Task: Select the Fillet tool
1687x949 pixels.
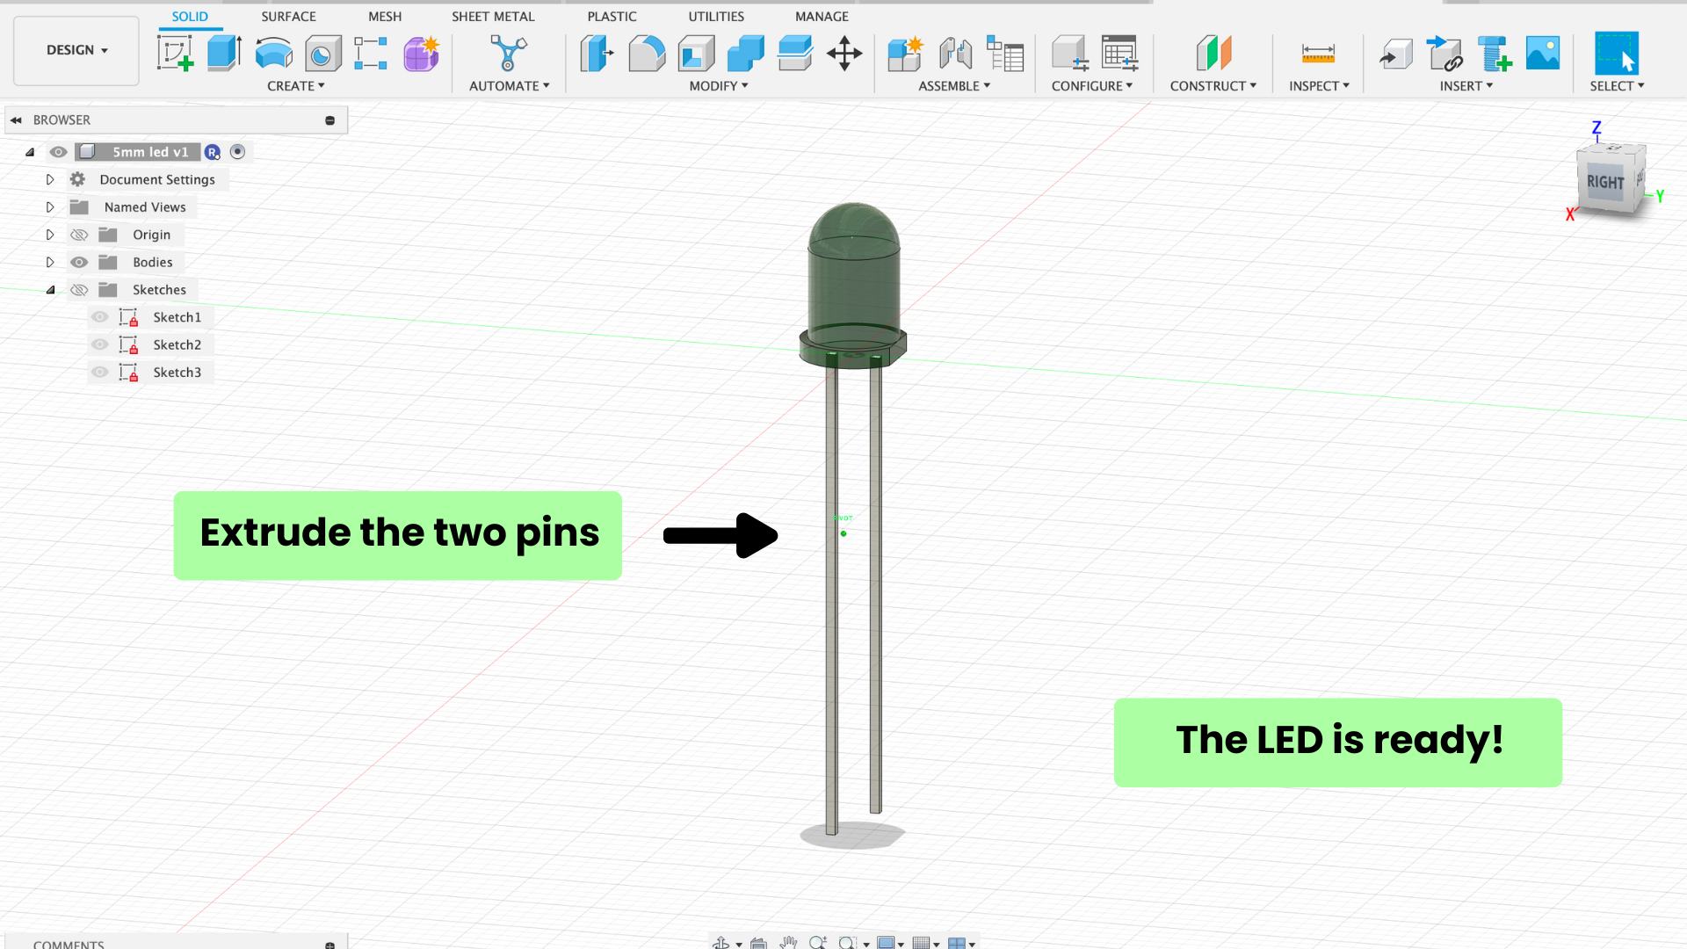Action: 647,54
